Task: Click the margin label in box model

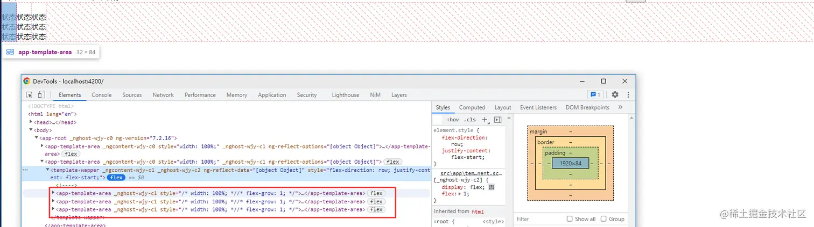Action: (x=538, y=132)
